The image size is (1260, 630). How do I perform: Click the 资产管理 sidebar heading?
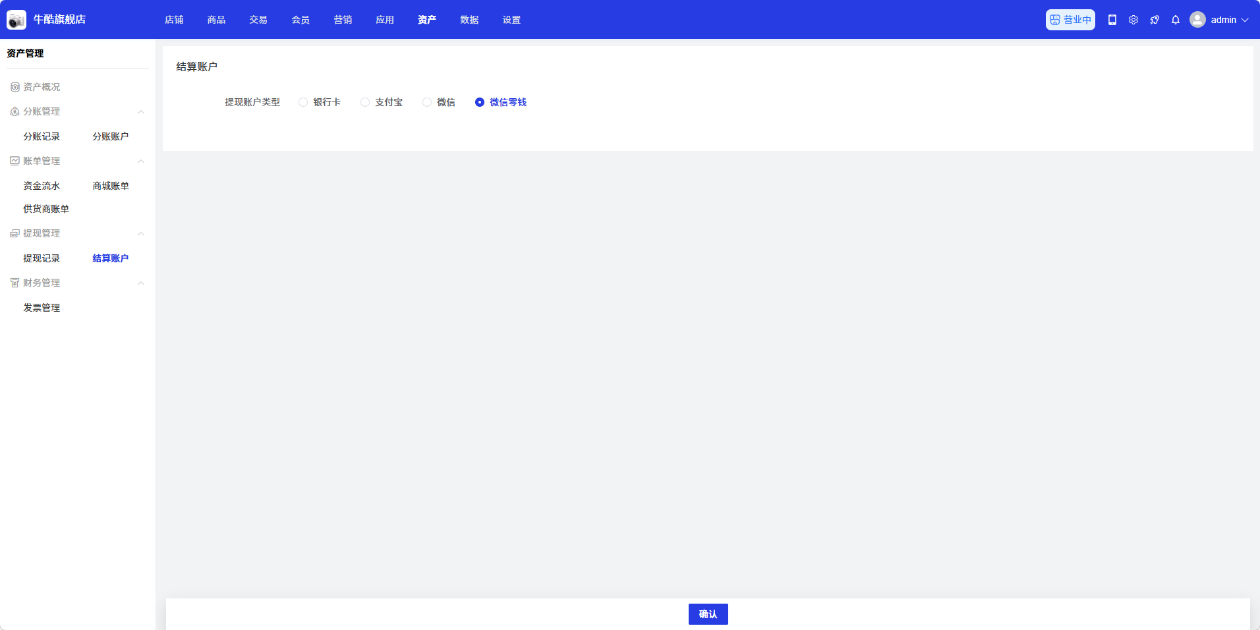[x=25, y=53]
